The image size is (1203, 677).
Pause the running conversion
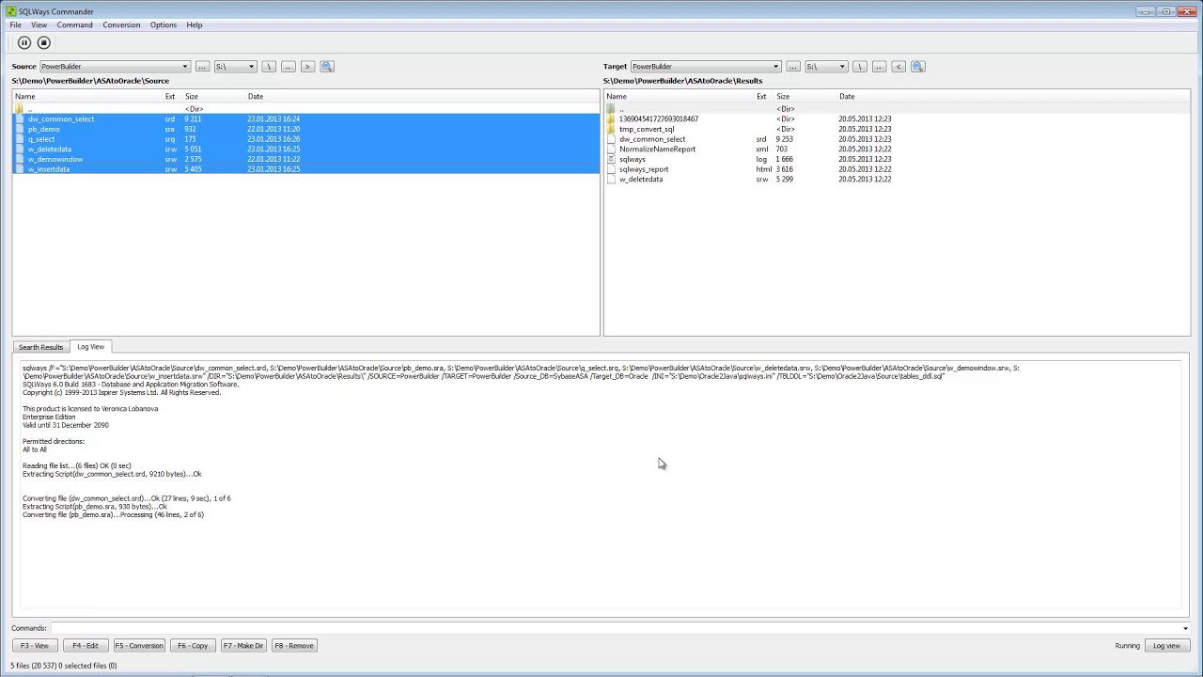24,42
